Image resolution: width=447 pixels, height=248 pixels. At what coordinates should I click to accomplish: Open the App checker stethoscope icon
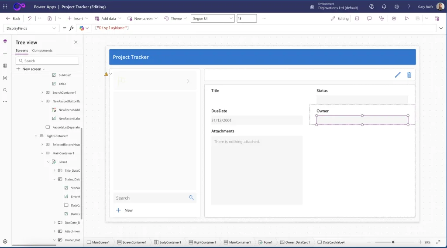coord(382,19)
